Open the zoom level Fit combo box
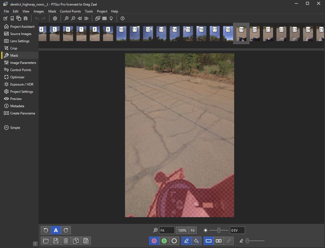Viewport: 325px width, 248px height. [167, 230]
